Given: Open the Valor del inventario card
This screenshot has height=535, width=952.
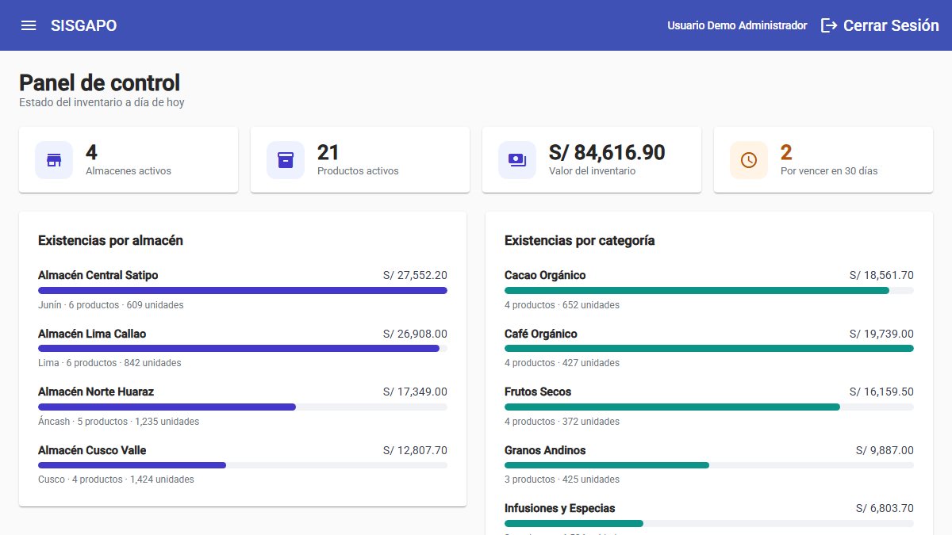Looking at the screenshot, I should click(592, 159).
